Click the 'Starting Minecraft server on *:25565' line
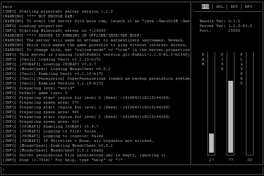 click(x=54, y=31)
